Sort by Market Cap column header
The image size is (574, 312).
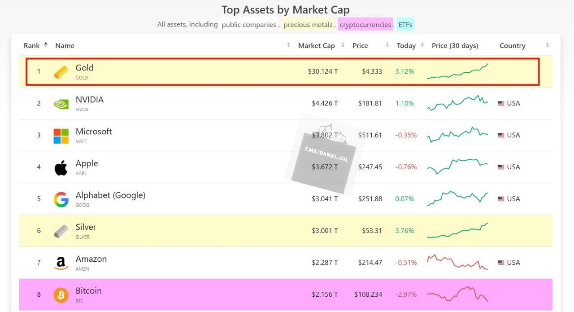click(x=316, y=46)
